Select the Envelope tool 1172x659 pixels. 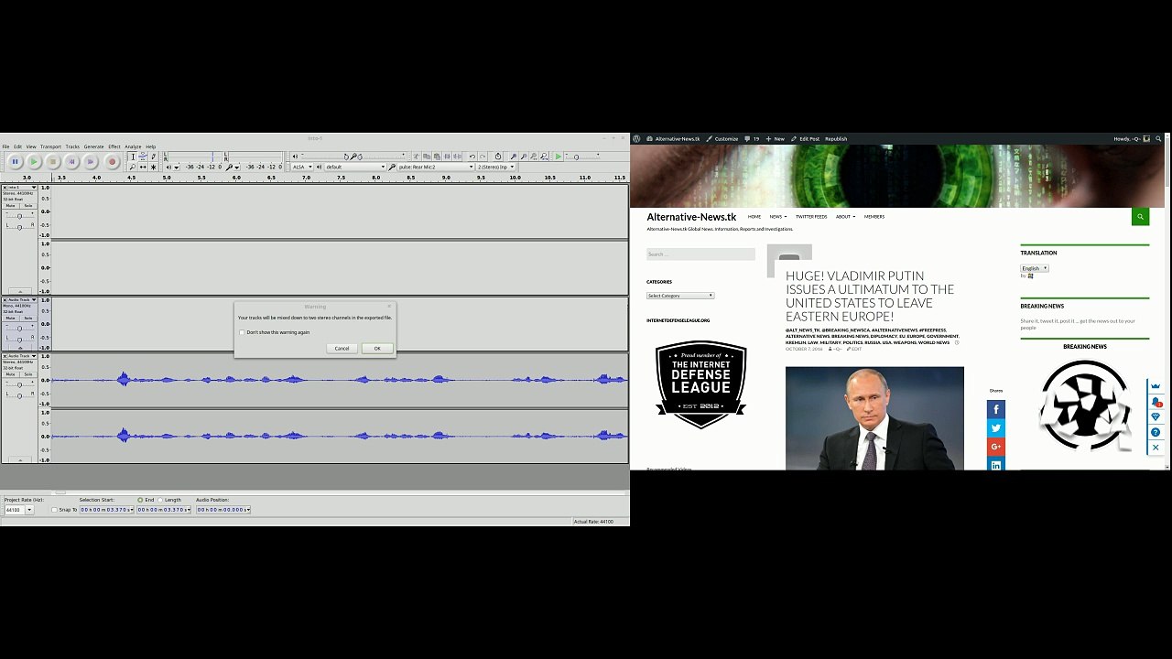[143, 157]
